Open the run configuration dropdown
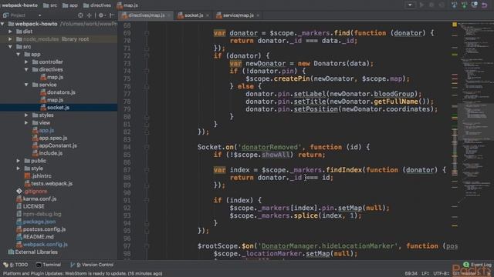Screen dimensions: 494x277 click(x=410, y=5)
